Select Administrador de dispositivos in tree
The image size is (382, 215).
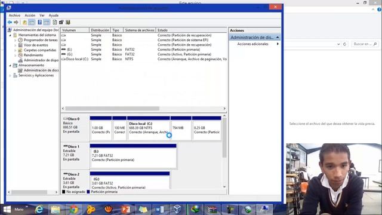click(41, 60)
